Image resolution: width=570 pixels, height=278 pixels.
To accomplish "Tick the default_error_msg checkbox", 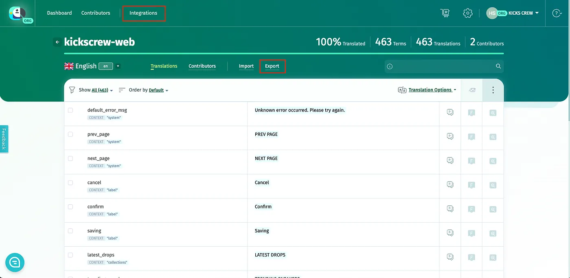I will 70,110.
